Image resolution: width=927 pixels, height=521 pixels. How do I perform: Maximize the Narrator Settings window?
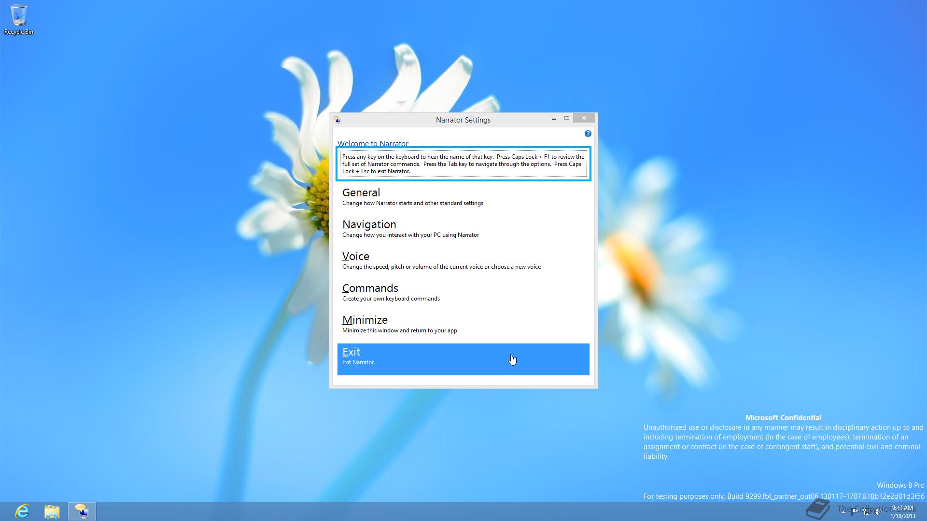click(x=567, y=118)
